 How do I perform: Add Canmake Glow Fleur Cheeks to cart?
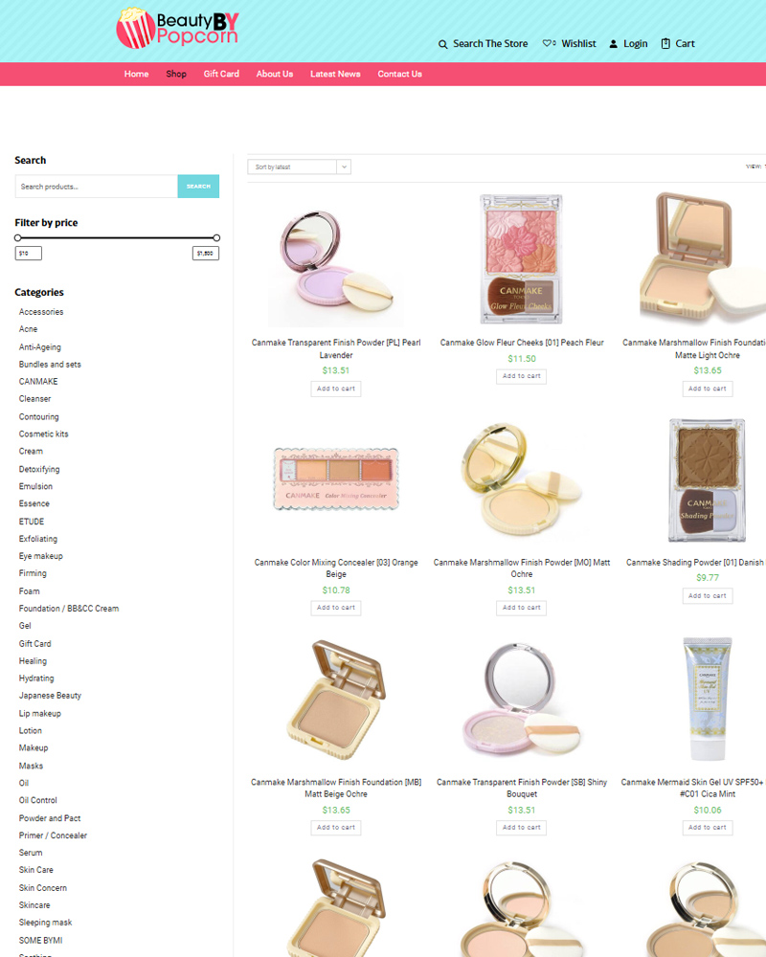tap(521, 376)
